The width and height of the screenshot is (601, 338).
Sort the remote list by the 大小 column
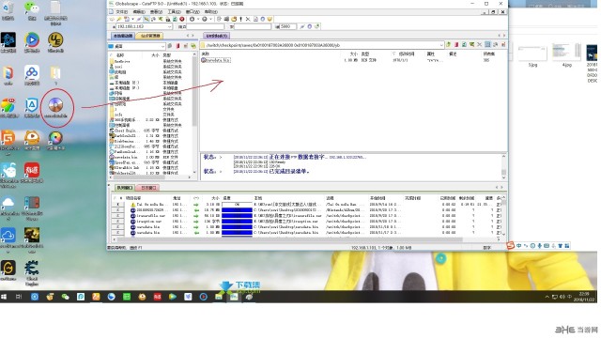pos(354,54)
